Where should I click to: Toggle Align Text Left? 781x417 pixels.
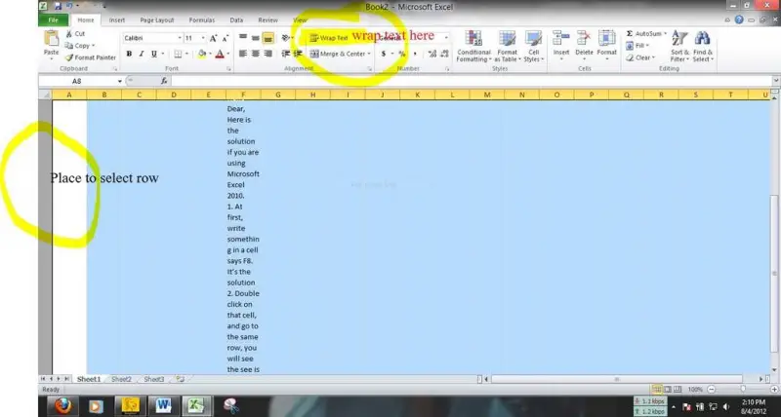243,54
